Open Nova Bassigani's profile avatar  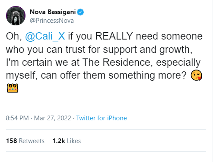click(16, 15)
